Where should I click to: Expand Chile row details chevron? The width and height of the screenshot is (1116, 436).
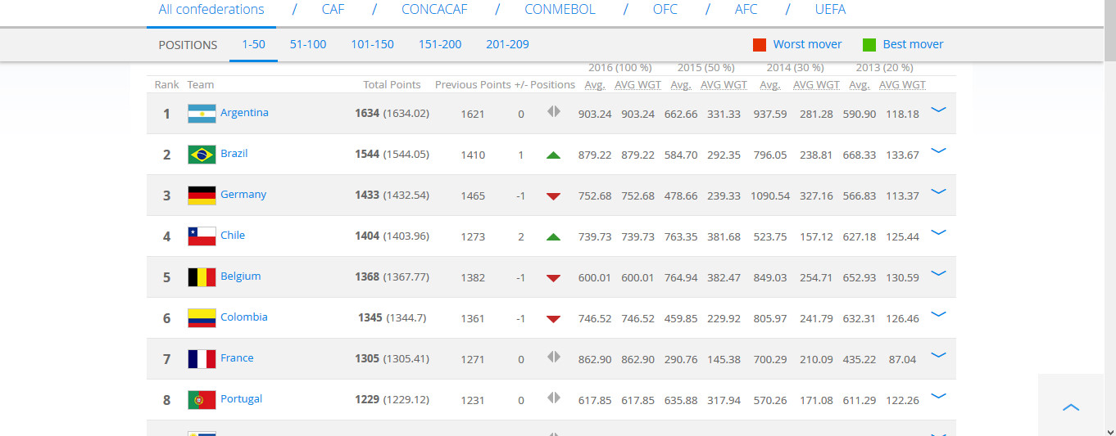(x=939, y=231)
